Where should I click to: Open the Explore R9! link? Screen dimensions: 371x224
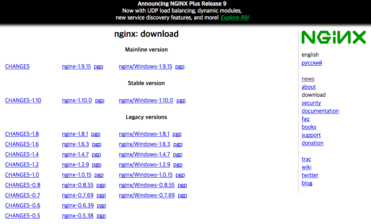(235, 18)
